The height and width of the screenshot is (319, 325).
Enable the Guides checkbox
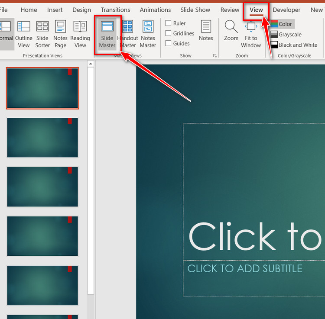pyautogui.click(x=168, y=43)
